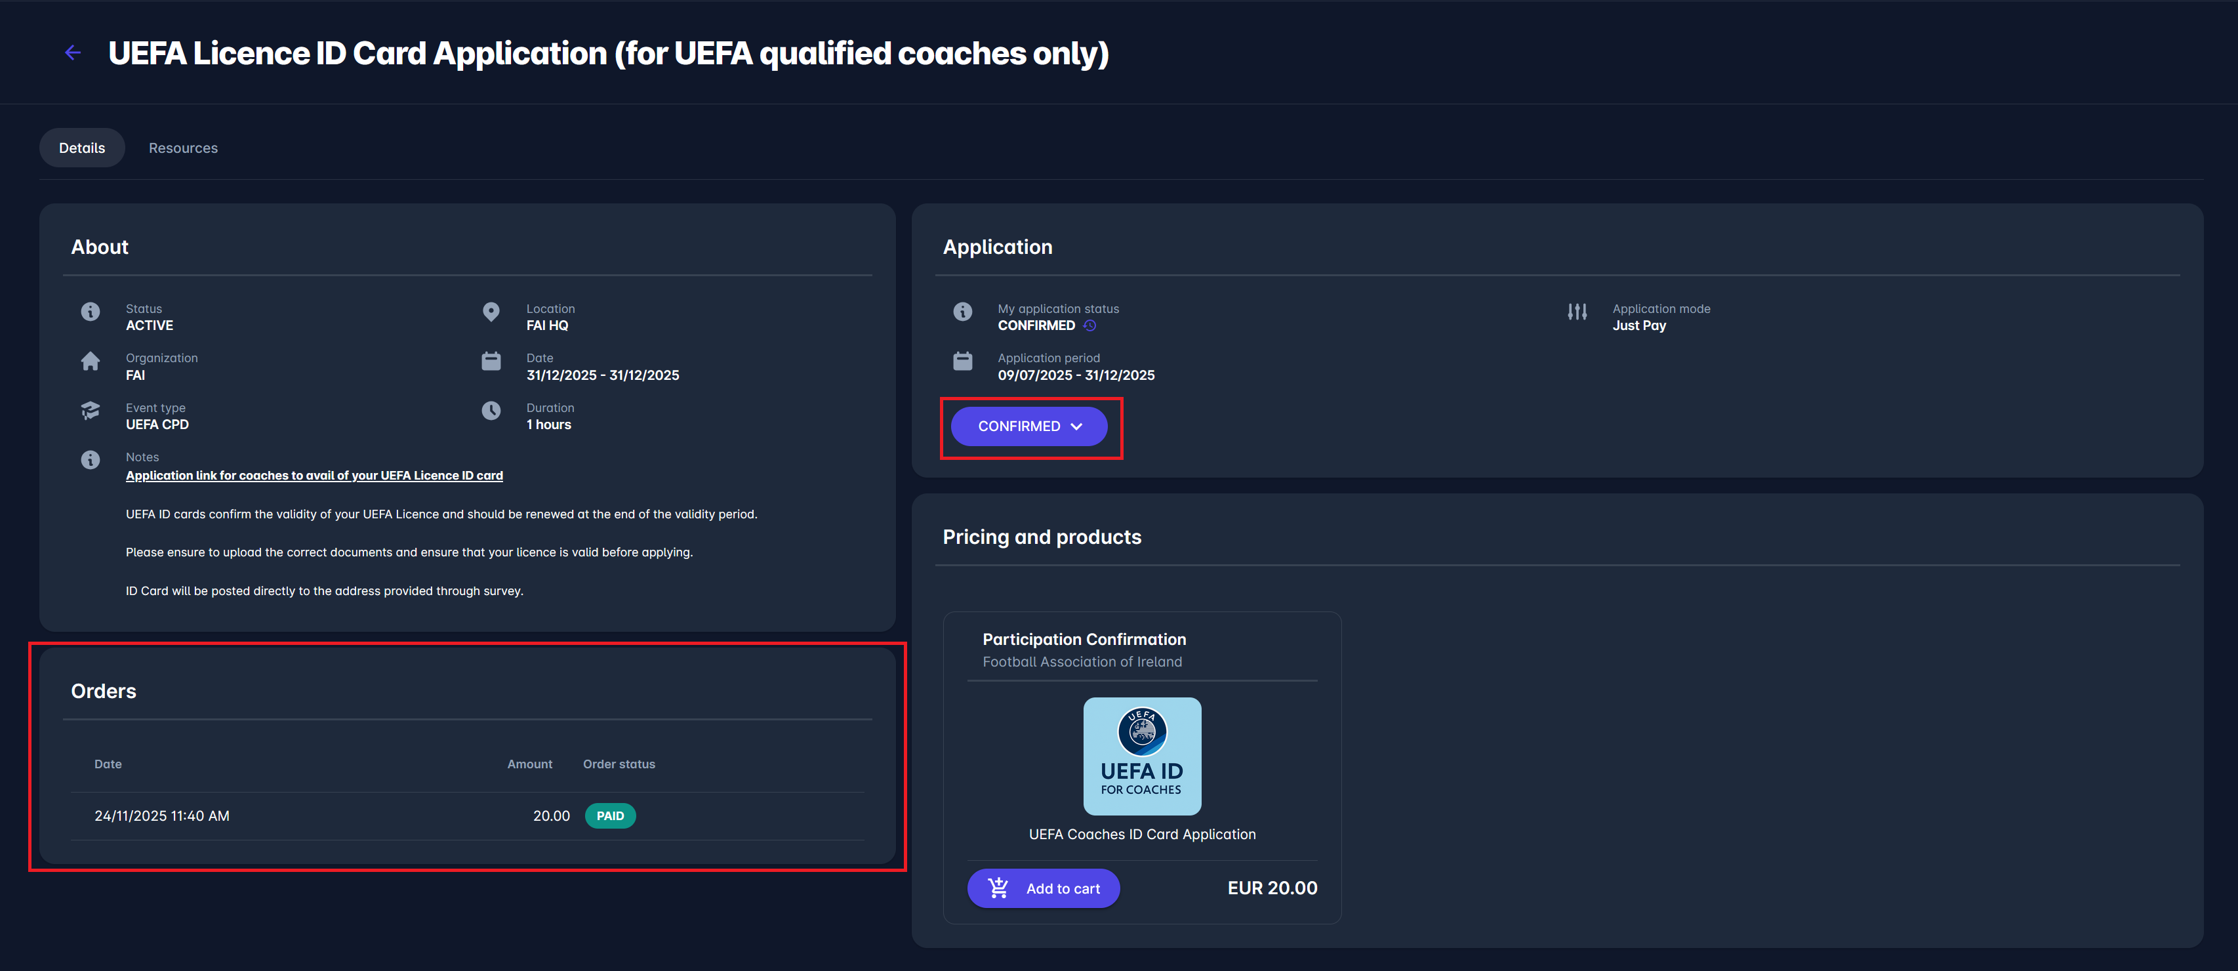
Task: Expand the CONFIRMED status dropdown
Action: coord(1028,426)
